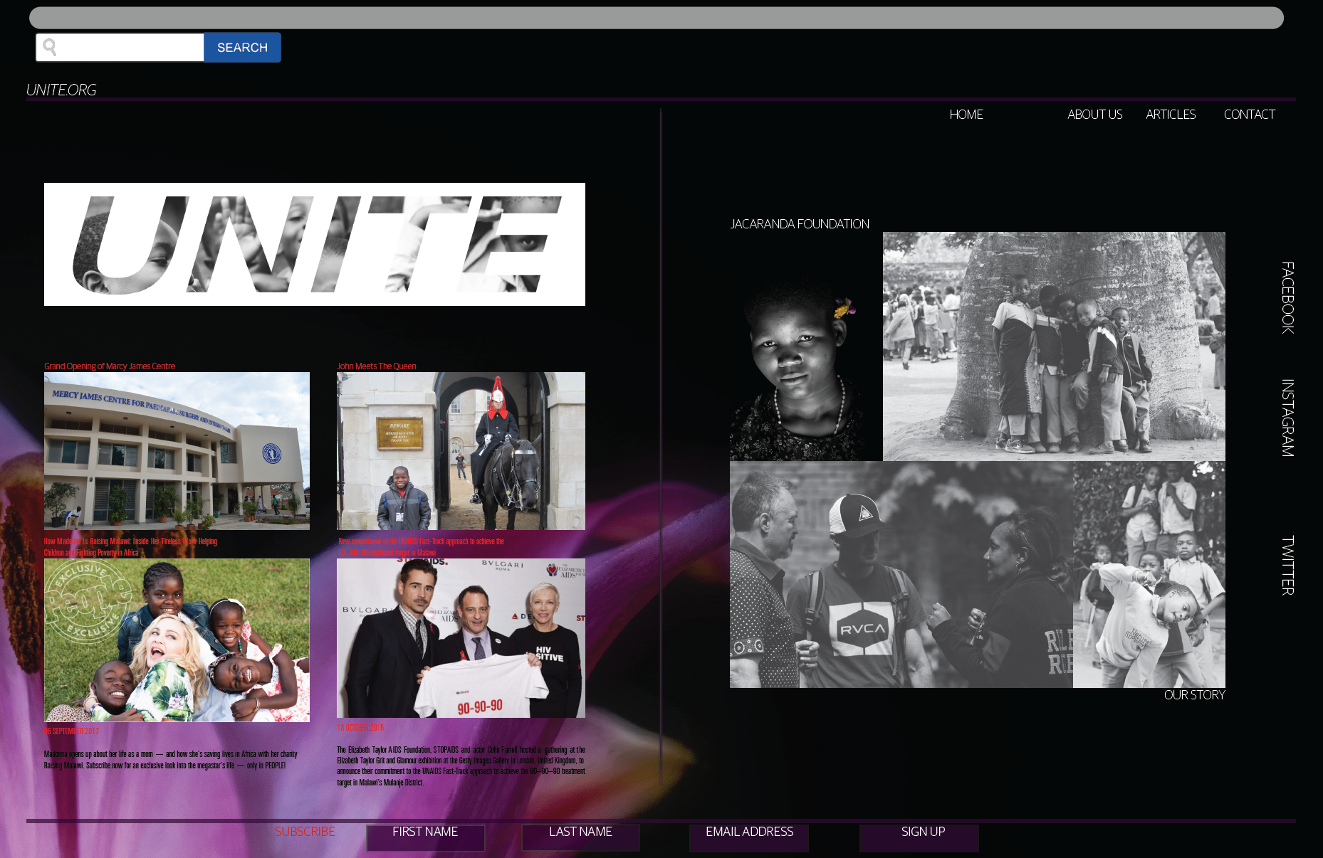This screenshot has width=1323, height=858.
Task: Click the SIGN UP button
Action: pyautogui.click(x=919, y=837)
